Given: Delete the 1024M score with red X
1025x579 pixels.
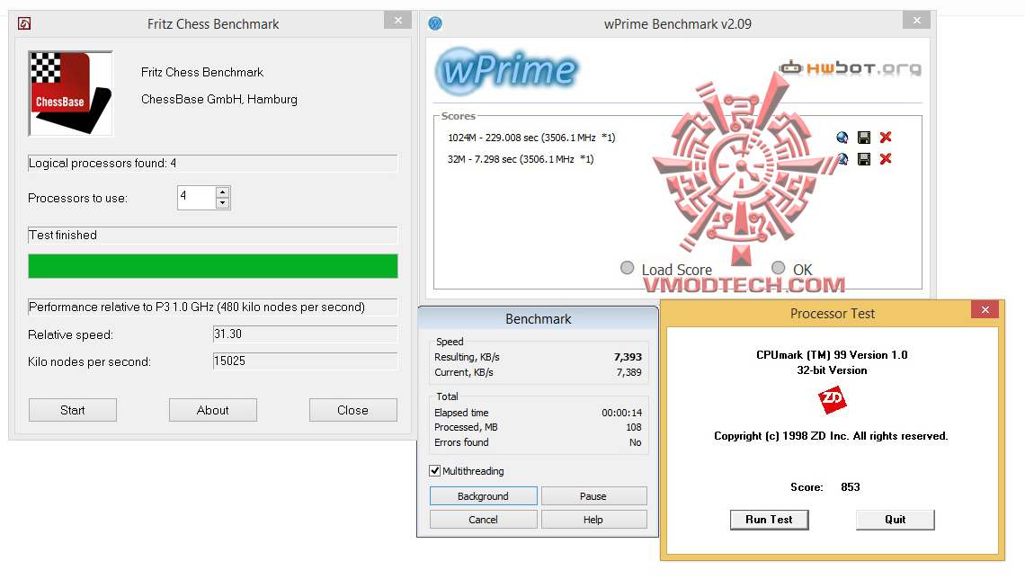Looking at the screenshot, I should coord(886,138).
